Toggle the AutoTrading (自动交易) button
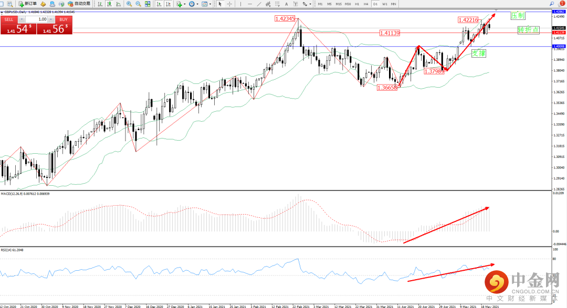 (x=79, y=4)
